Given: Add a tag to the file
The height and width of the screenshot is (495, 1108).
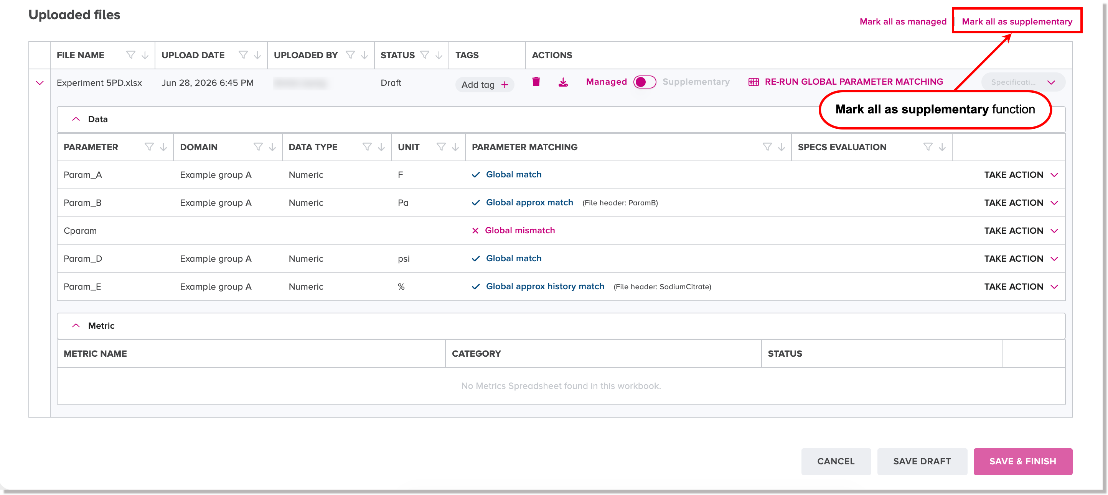Looking at the screenshot, I should click(485, 85).
